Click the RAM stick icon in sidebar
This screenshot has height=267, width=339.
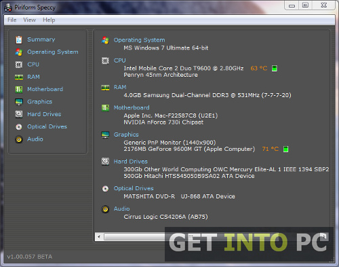19,77
